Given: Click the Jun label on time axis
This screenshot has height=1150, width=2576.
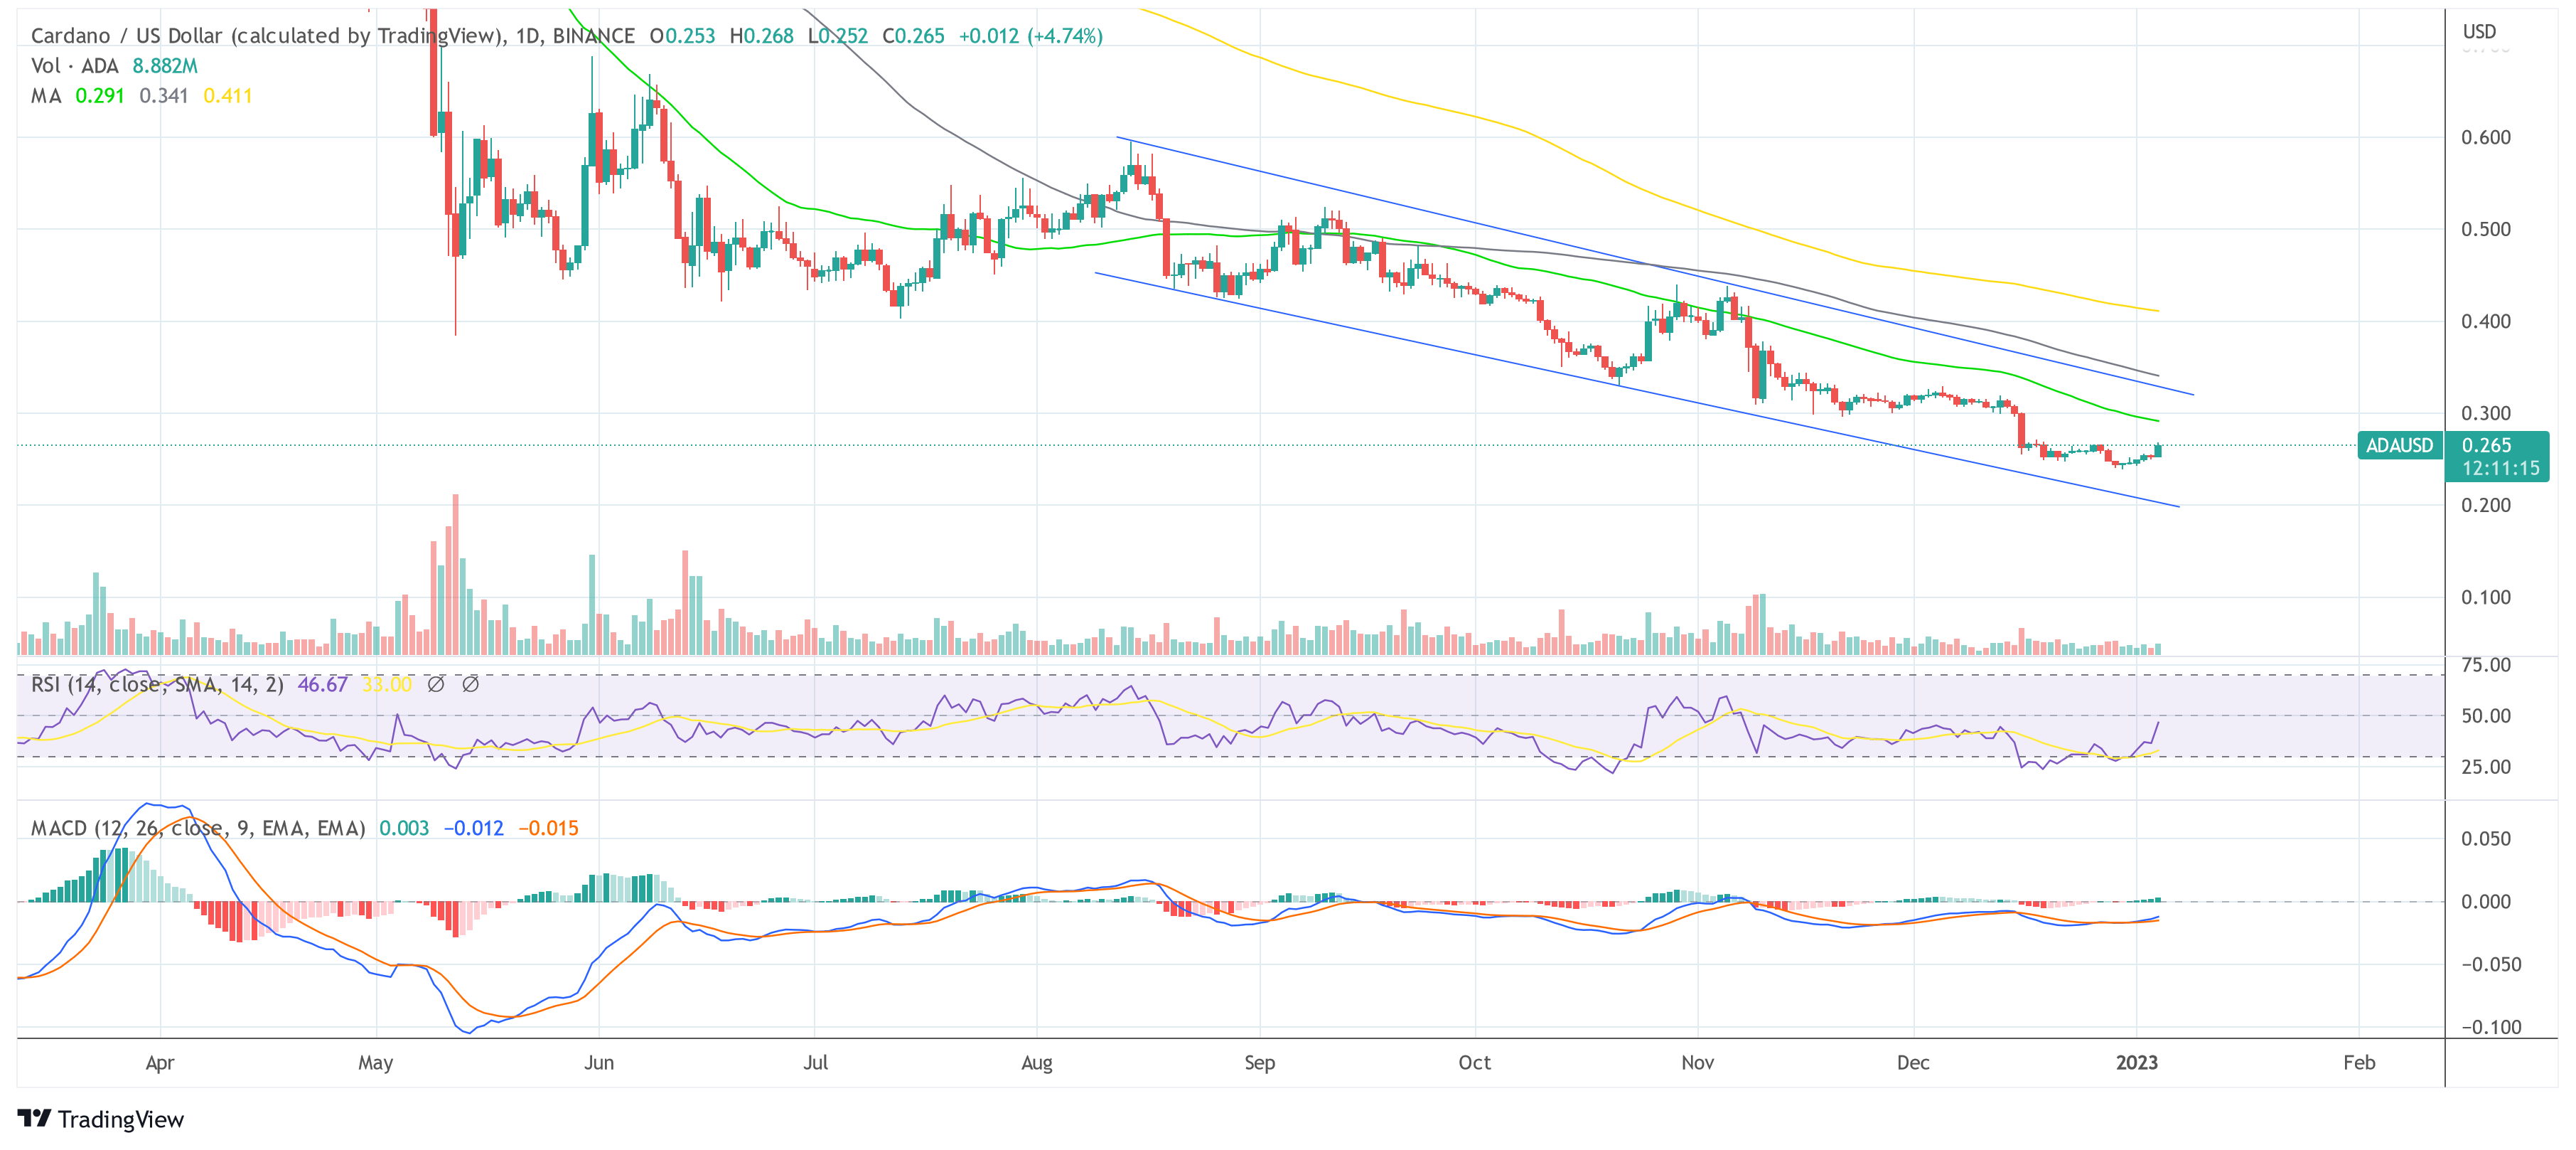Looking at the screenshot, I should point(599,1063).
